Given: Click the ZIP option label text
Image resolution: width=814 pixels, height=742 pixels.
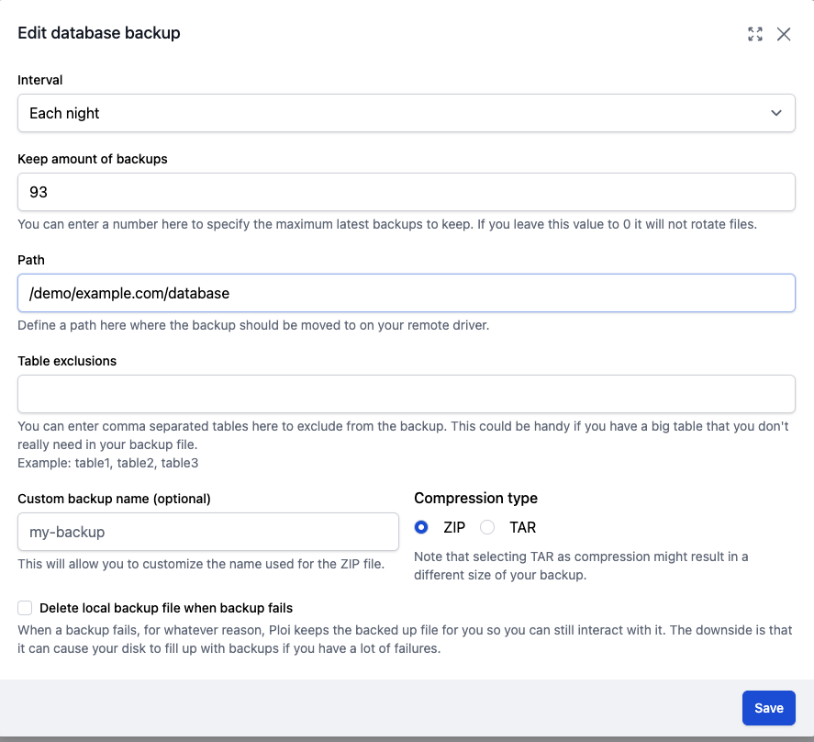Looking at the screenshot, I should coord(454,527).
